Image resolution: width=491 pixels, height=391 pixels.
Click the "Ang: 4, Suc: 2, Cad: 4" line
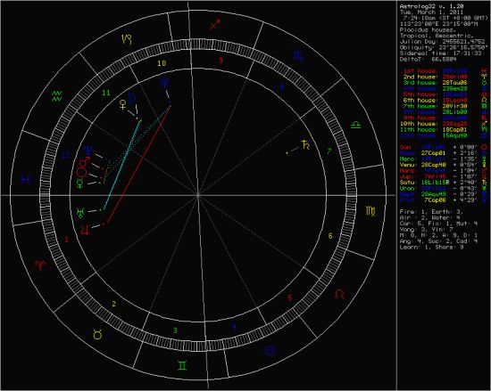(x=438, y=241)
